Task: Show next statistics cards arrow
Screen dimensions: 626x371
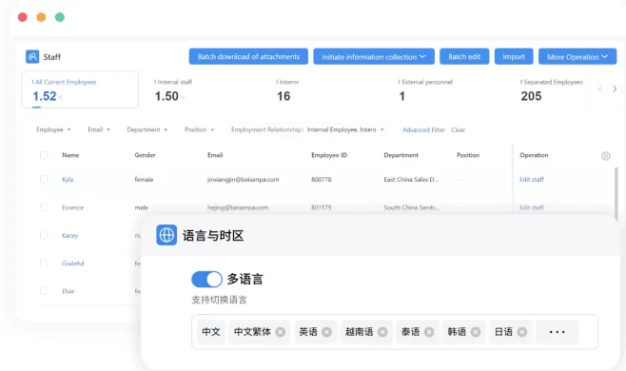Action: coord(615,89)
